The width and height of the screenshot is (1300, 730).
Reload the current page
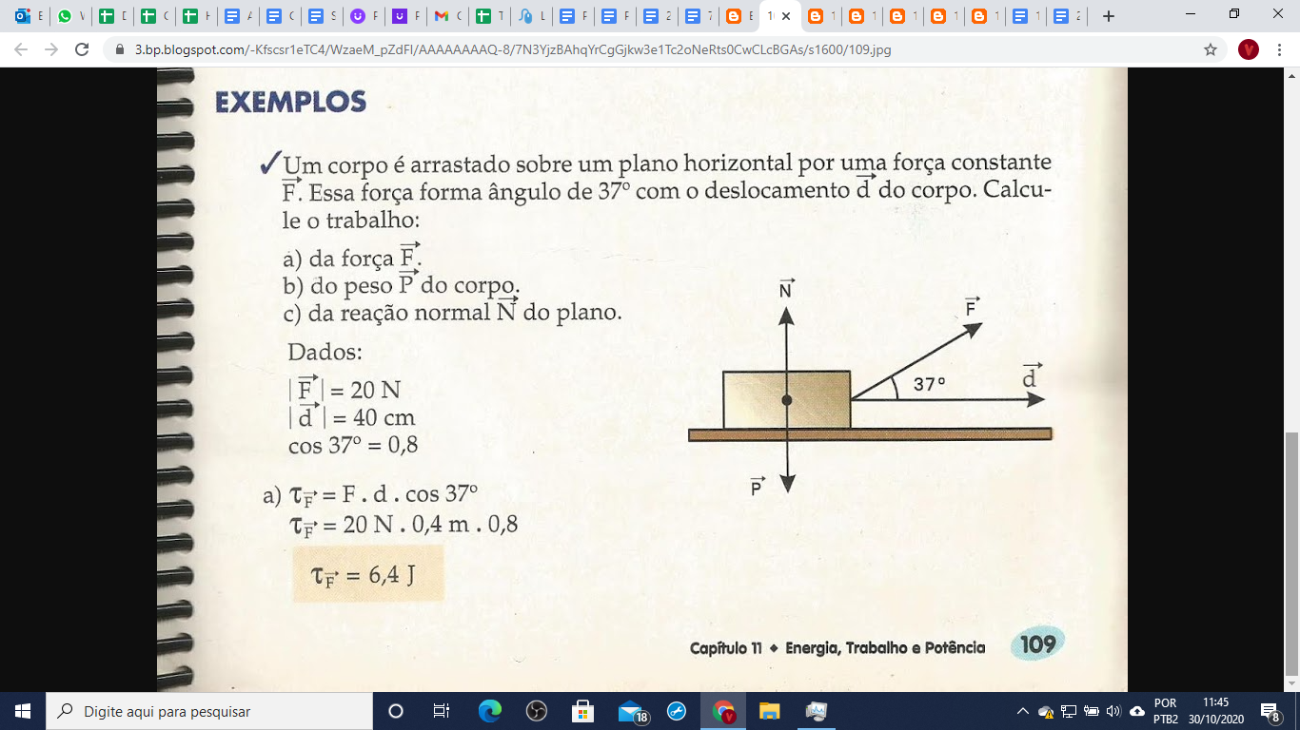[x=82, y=49]
